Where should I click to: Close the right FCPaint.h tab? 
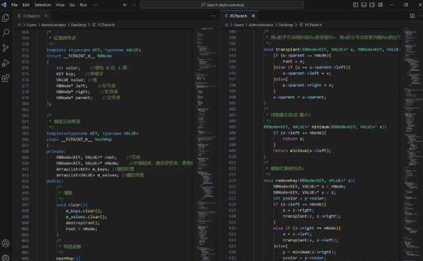click(254, 16)
